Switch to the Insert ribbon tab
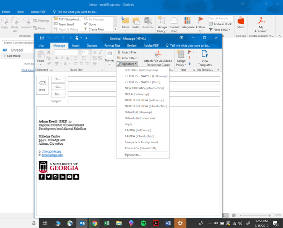The height and width of the screenshot is (228, 283). click(x=76, y=46)
